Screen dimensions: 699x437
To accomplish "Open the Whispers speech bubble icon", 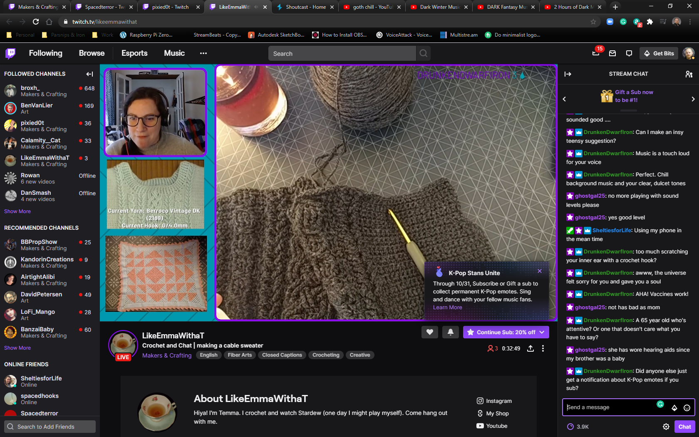I will click(629, 53).
